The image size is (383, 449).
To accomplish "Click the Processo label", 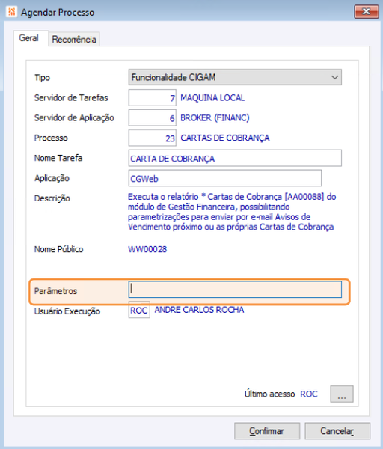I will coord(51,138).
